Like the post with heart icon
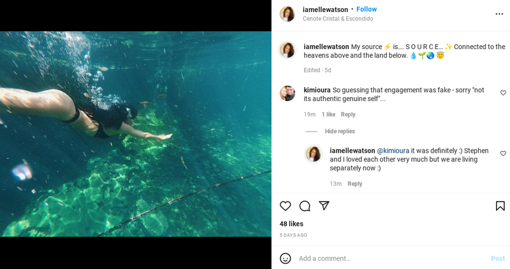 (x=285, y=206)
